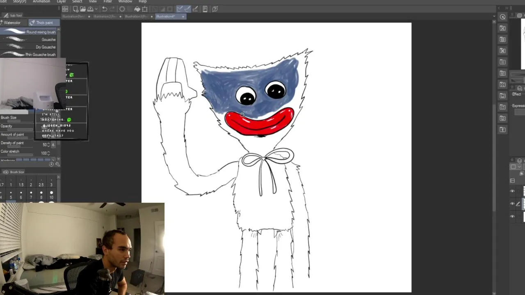This screenshot has width=525, height=295.
Task: Undo the last stroke
Action: click(105, 9)
